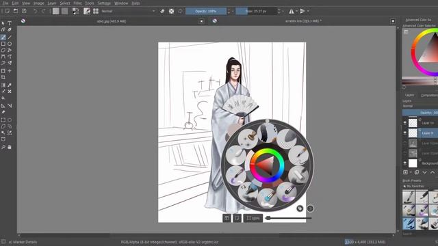Select the Gradient tool
This screenshot has width=438, height=246.
coord(3,85)
